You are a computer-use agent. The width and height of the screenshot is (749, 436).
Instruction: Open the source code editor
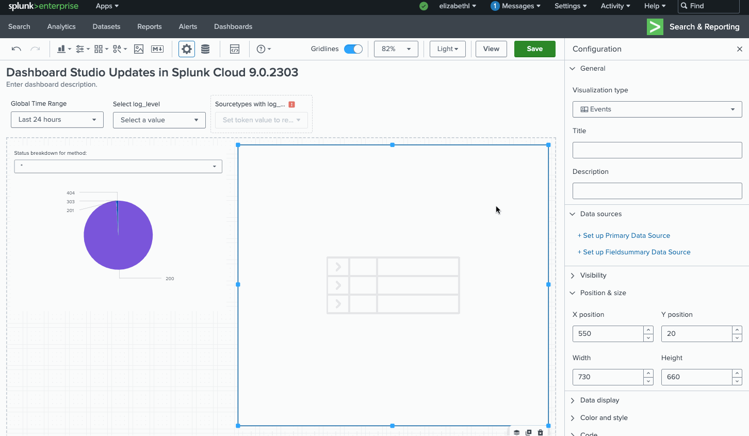(x=235, y=49)
